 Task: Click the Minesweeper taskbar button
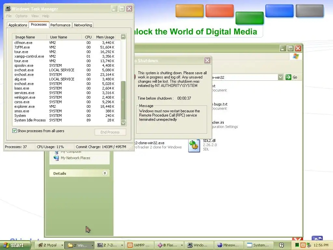click(229, 245)
